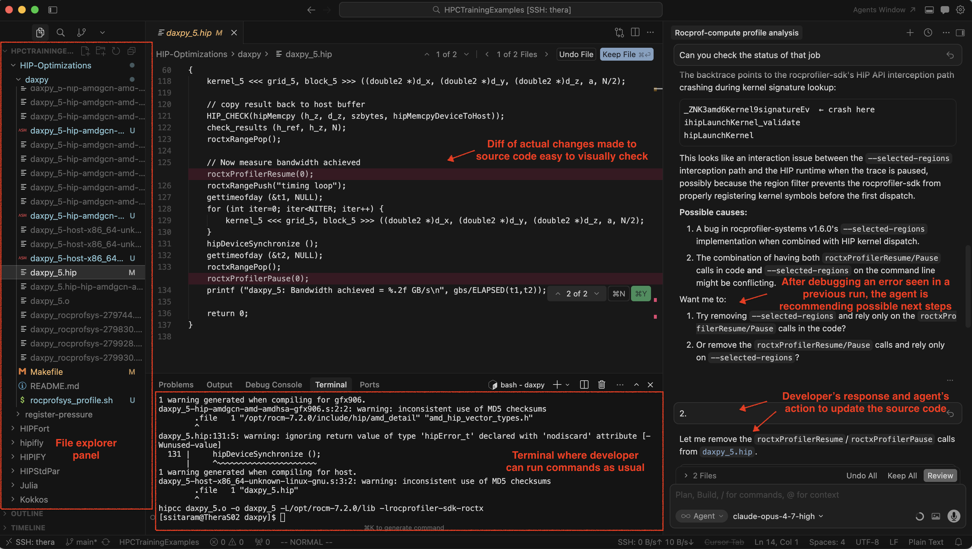
Task: Open changes compare icon in editor toolbar
Action: point(619,33)
